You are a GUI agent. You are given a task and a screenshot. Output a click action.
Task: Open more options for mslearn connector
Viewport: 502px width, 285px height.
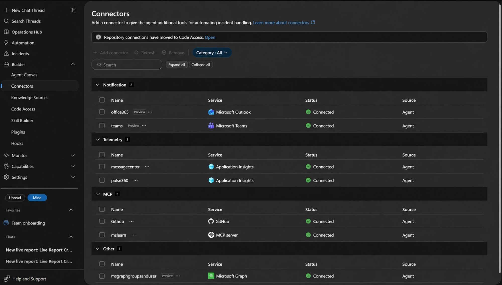133,235
